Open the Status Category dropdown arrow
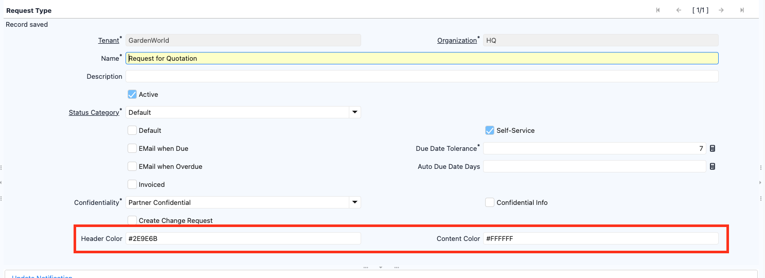This screenshot has width=765, height=278. point(354,112)
